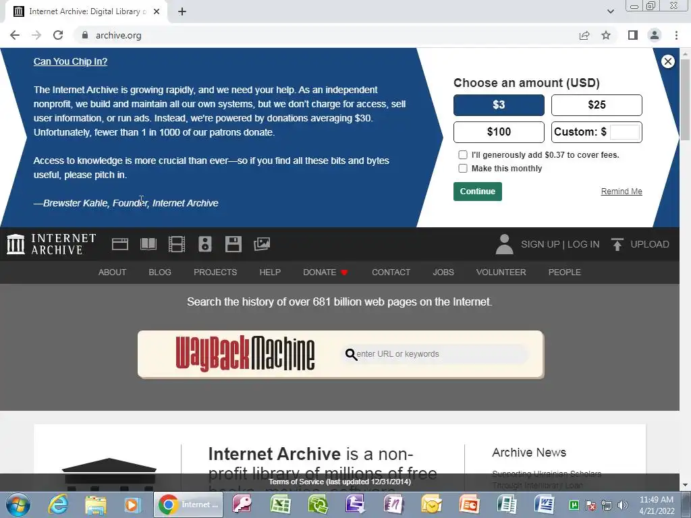Open the Images icon
The width and height of the screenshot is (691, 518).
(262, 244)
